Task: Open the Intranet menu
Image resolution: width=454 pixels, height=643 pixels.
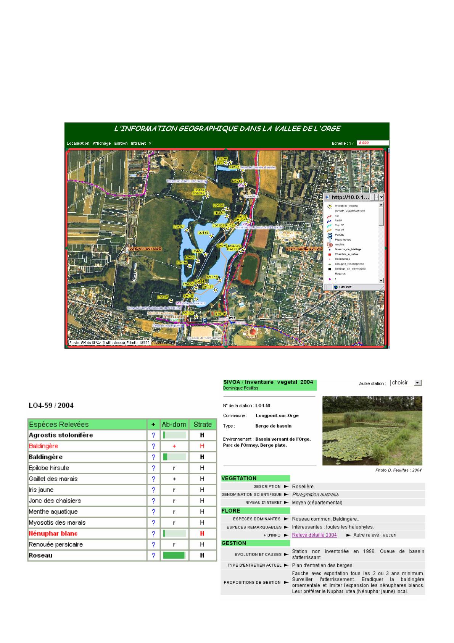Action: coord(138,144)
